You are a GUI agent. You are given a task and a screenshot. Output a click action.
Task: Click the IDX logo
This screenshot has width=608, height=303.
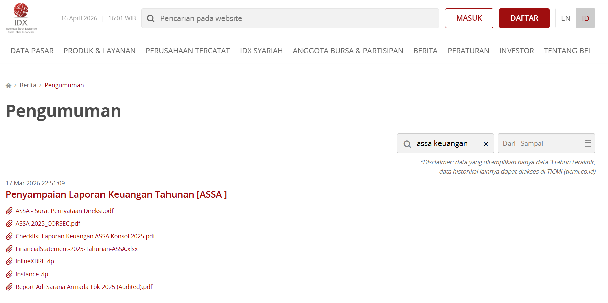point(21,18)
